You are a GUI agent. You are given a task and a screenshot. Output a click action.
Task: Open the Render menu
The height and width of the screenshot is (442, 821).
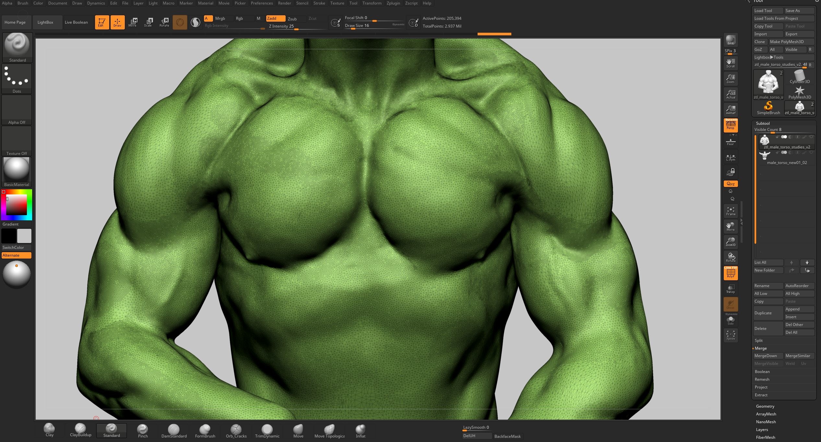pos(284,3)
